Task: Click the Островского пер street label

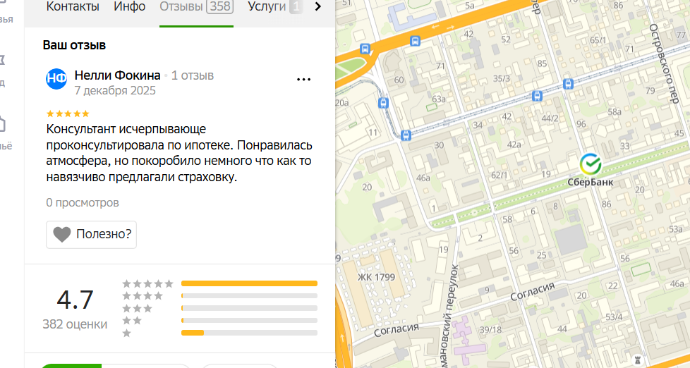Action: point(664,63)
